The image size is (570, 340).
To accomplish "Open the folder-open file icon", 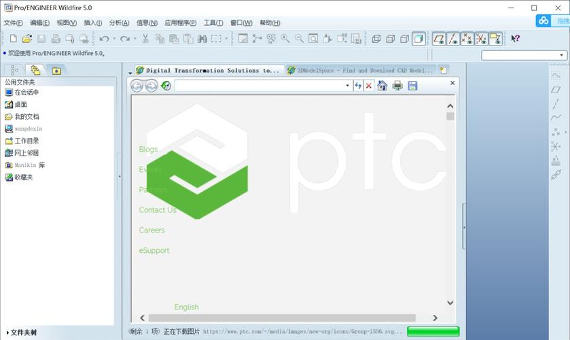I will click(27, 38).
